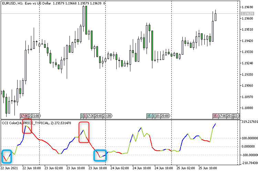Click the 1.19690 price scale label
The height and width of the screenshot is (172, 258).
pyautogui.click(x=247, y=7)
